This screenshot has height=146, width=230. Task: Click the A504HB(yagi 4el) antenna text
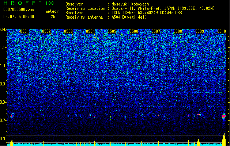(x=129, y=17)
